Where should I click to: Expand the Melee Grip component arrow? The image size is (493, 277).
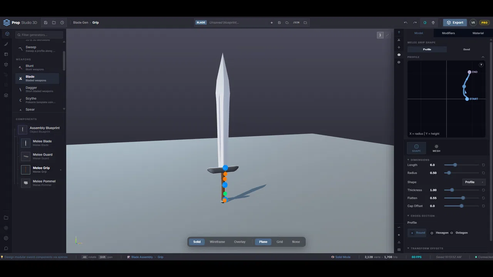click(60, 170)
